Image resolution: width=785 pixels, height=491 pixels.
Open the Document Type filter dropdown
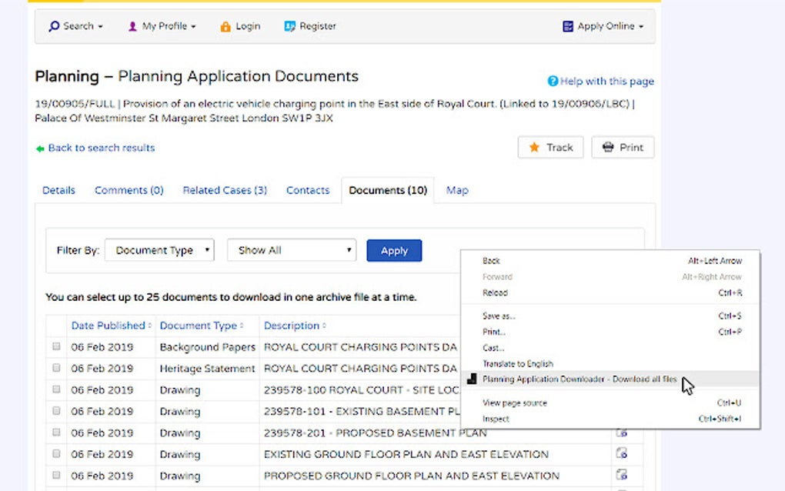[159, 249]
